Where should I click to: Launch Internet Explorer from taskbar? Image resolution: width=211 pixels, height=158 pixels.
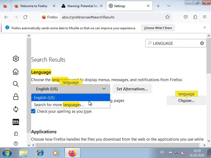[40, 153]
